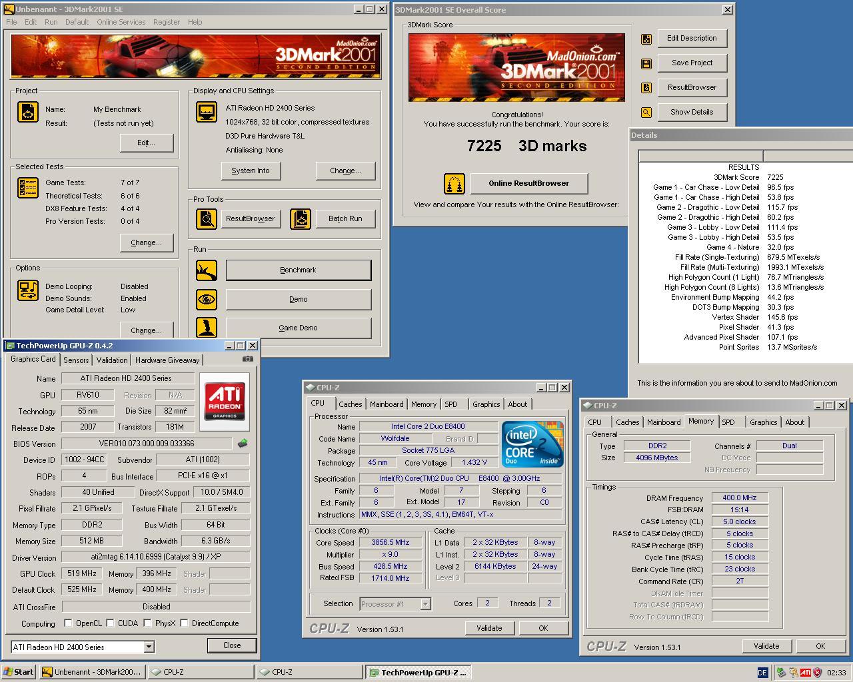The height and width of the screenshot is (682, 853).
Task: Click Validate in the CPU-Z Memory window
Action: pos(766,646)
